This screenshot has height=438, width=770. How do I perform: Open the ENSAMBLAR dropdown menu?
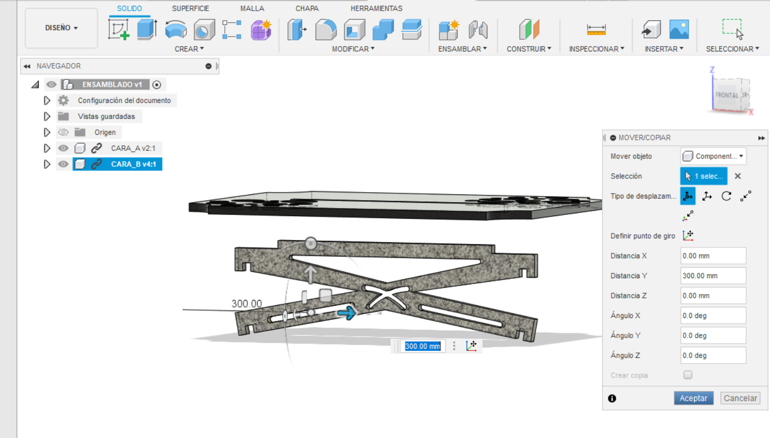point(462,49)
